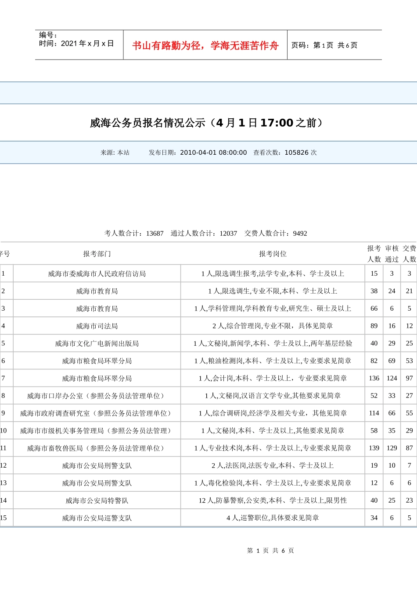Click 威海市粮食局环翠分局 in row 7
The height and width of the screenshot is (589, 417).
[x=97, y=378]
